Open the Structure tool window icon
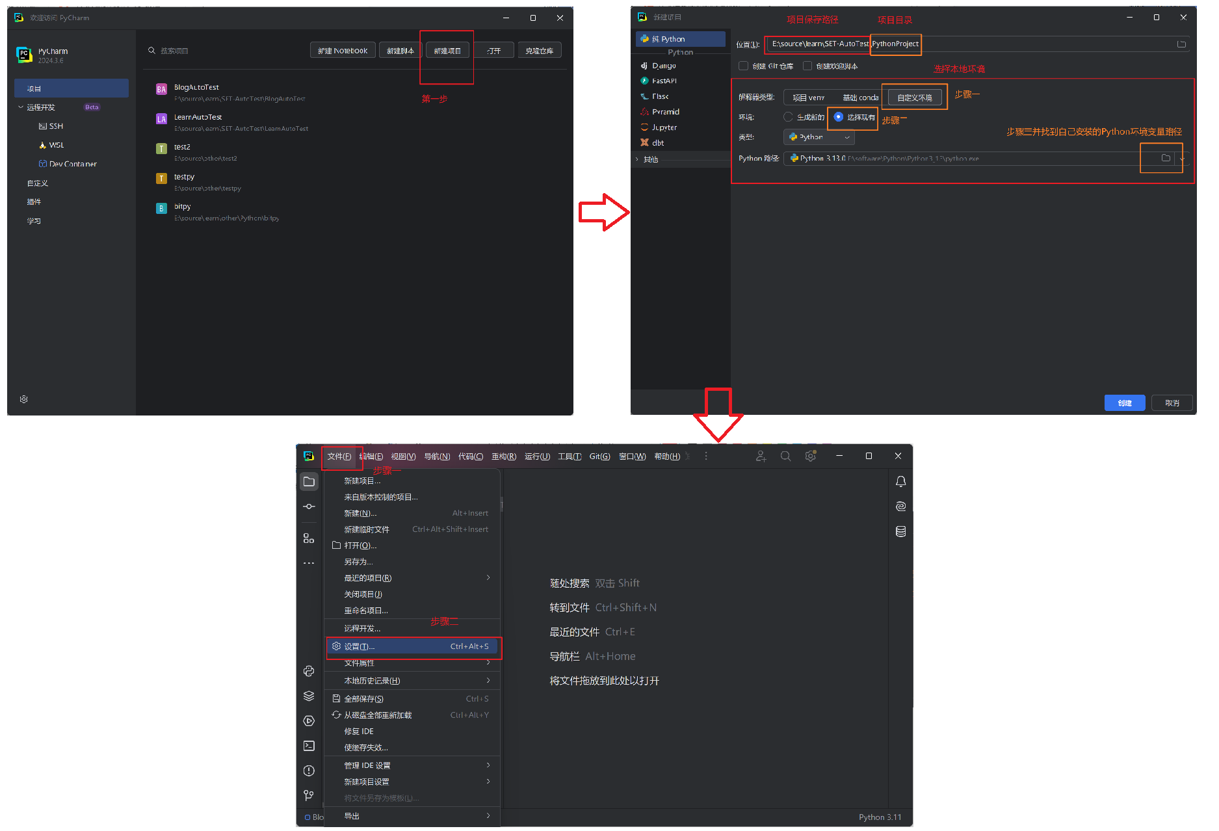Viewport: 1219px width, 831px height. [x=309, y=538]
